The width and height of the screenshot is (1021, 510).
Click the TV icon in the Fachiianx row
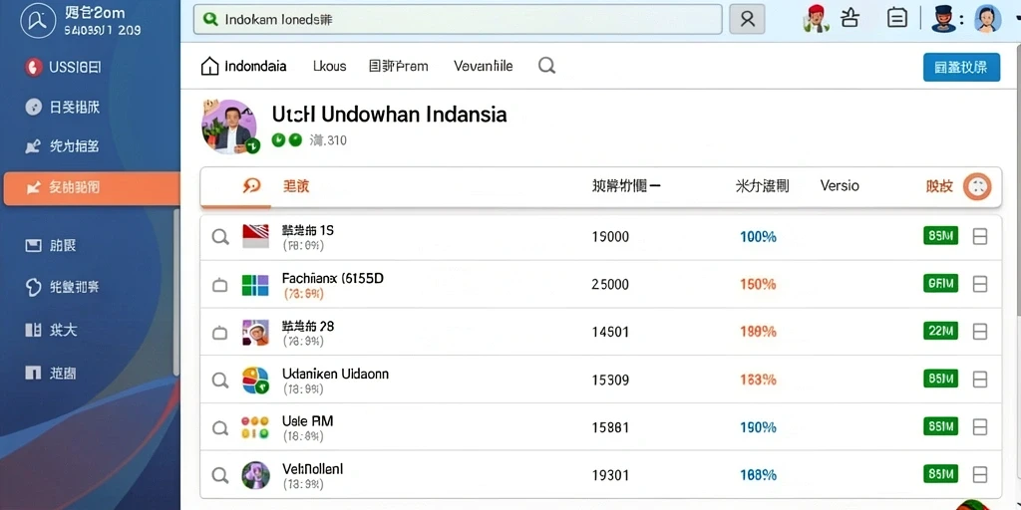pyautogui.click(x=220, y=284)
